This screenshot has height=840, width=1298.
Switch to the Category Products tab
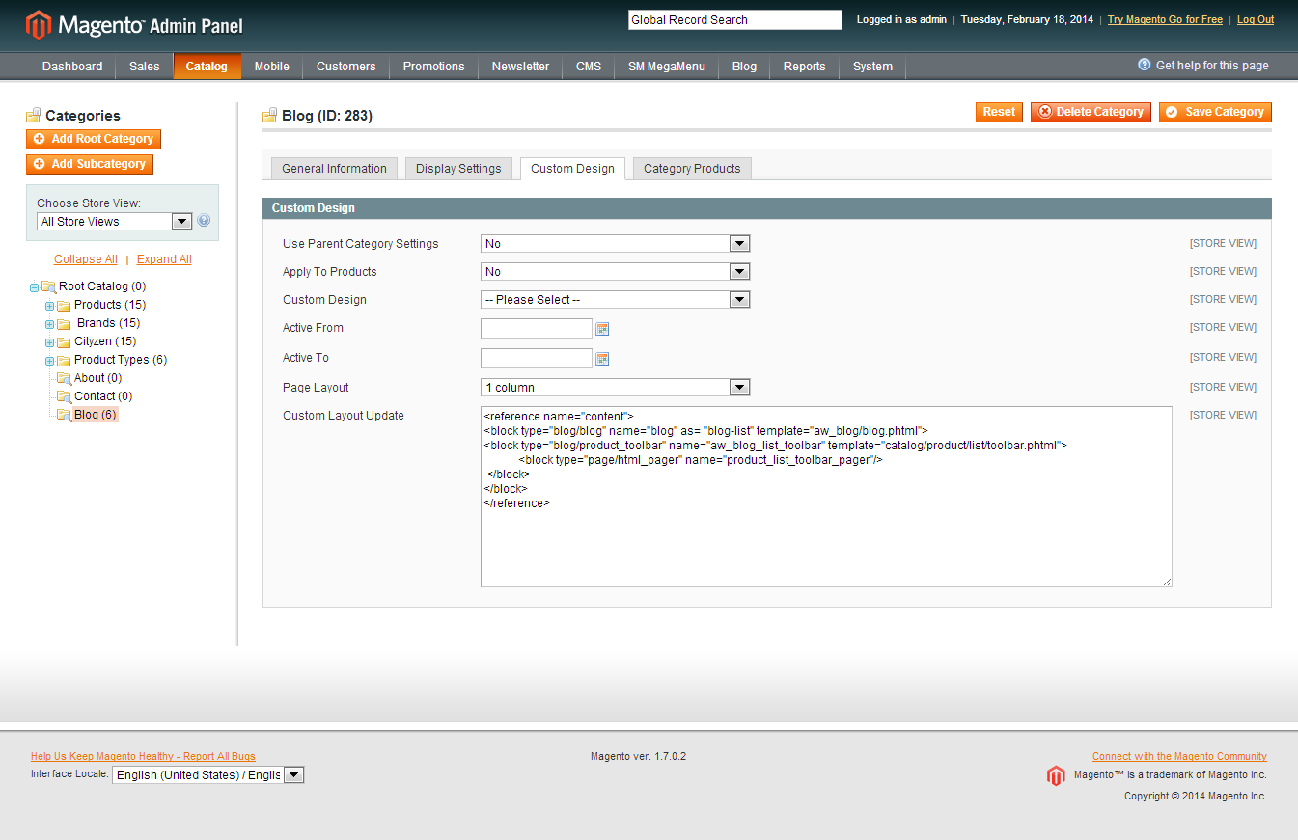[x=692, y=169]
